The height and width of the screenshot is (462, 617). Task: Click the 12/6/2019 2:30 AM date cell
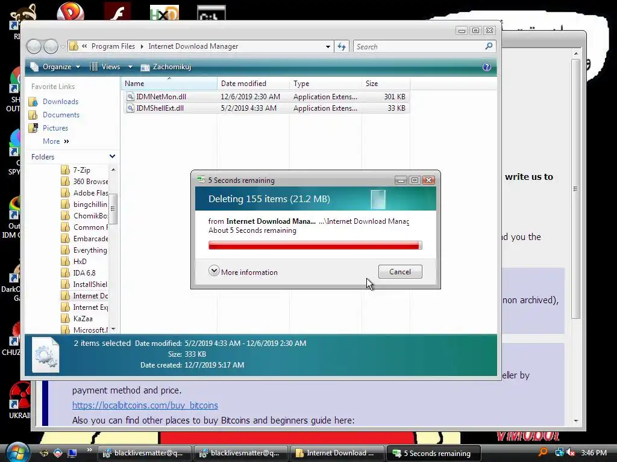(250, 97)
